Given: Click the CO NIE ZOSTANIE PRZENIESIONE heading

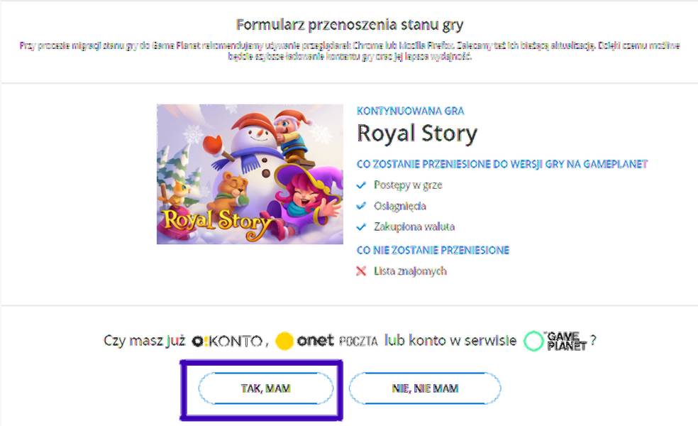Looking at the screenshot, I should click(x=433, y=250).
